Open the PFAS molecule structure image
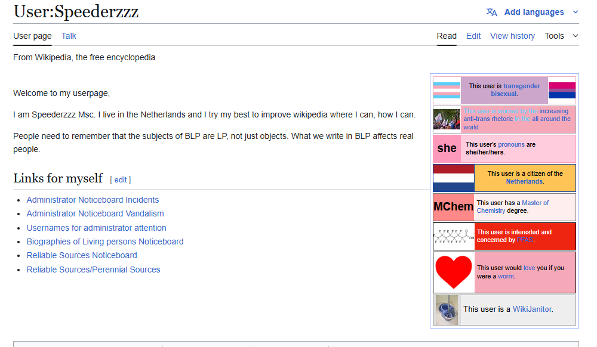Viewport: 597px width, 347px height. pos(454,236)
